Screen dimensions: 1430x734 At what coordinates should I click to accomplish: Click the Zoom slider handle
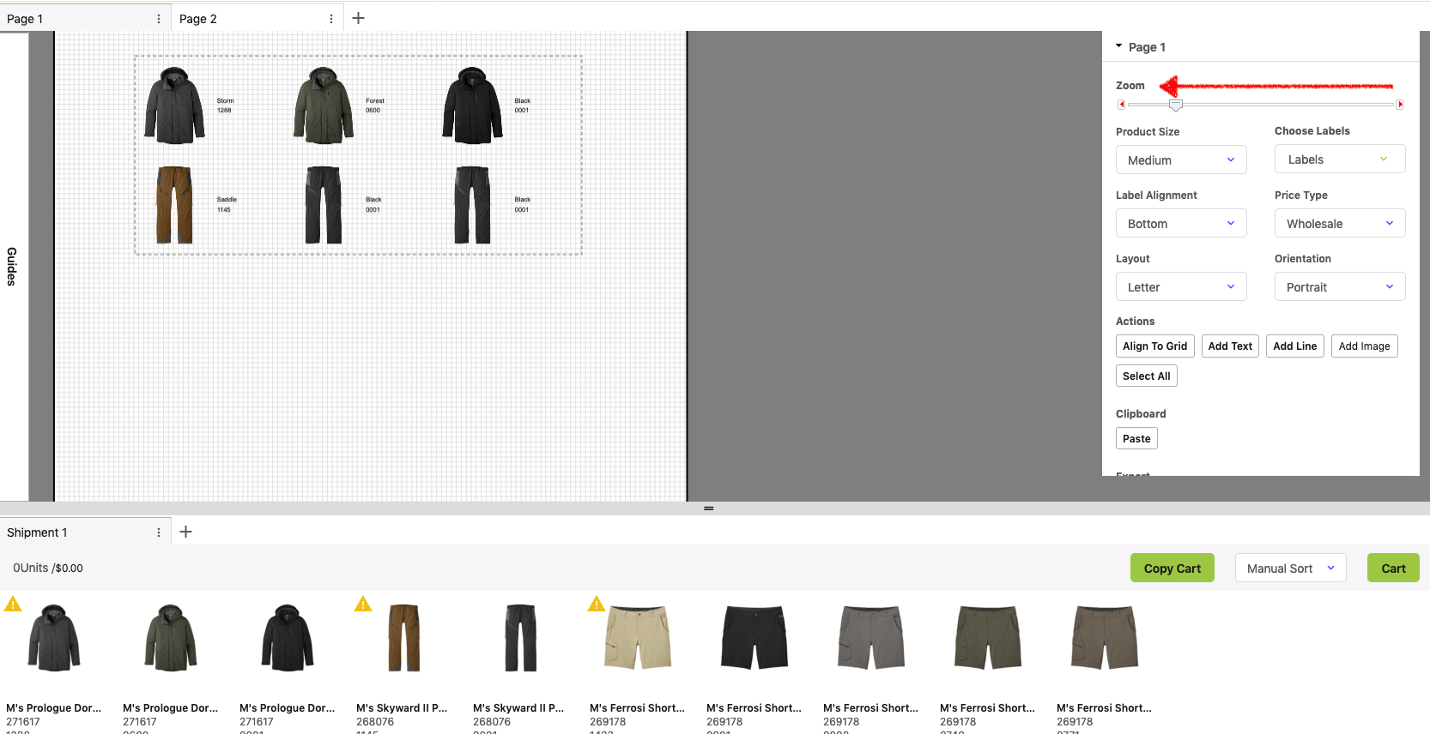(1176, 105)
